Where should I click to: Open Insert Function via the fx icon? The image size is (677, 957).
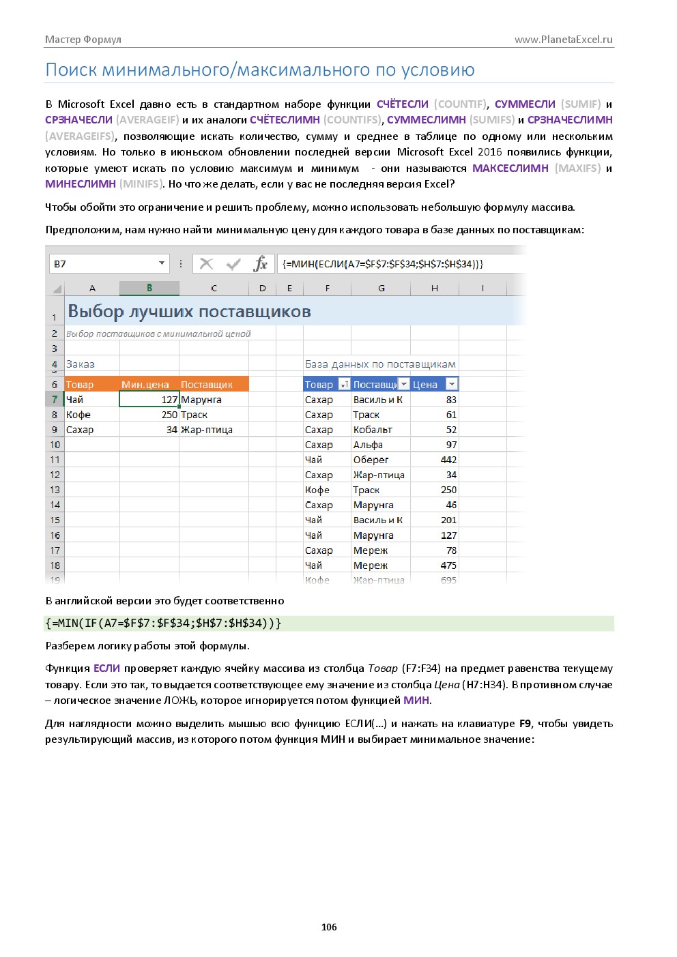point(260,264)
